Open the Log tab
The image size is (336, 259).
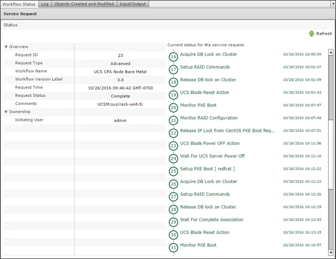[45, 4]
